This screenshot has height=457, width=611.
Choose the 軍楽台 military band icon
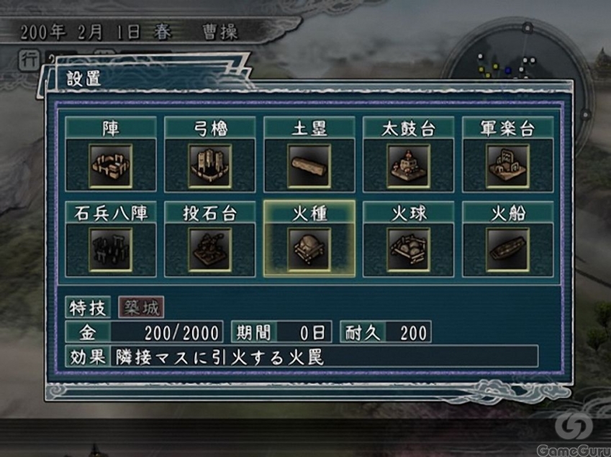coord(507,167)
